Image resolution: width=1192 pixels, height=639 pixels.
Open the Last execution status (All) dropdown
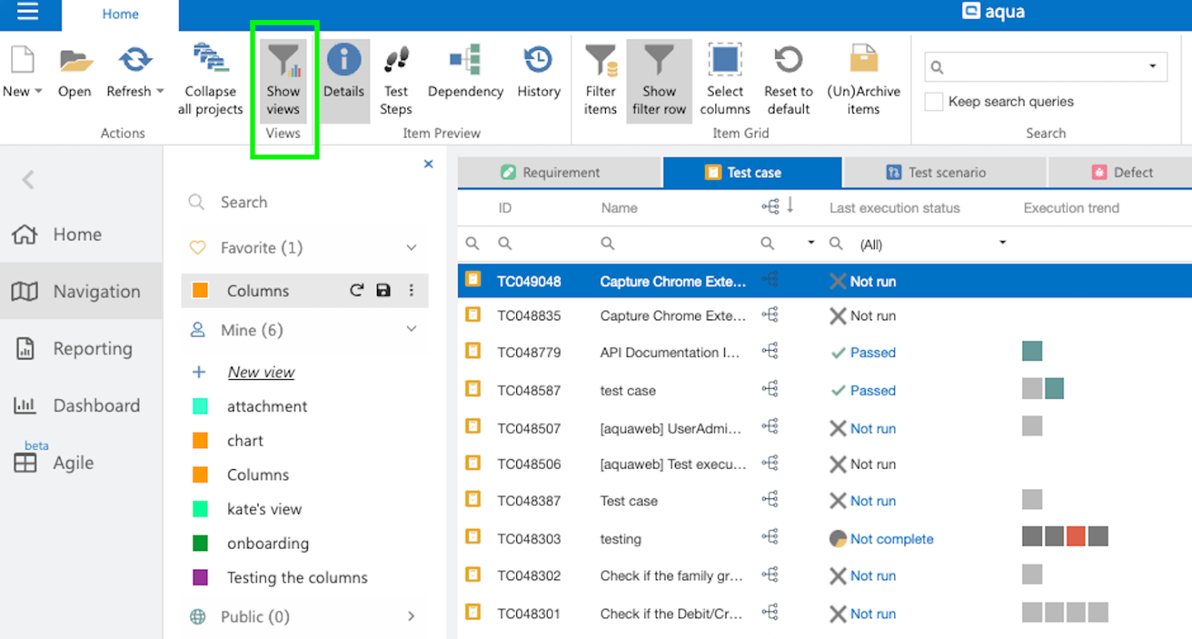1003,243
